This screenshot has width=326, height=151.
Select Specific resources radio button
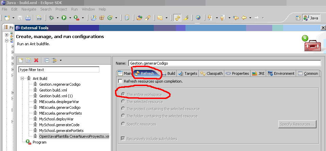coord(123,124)
